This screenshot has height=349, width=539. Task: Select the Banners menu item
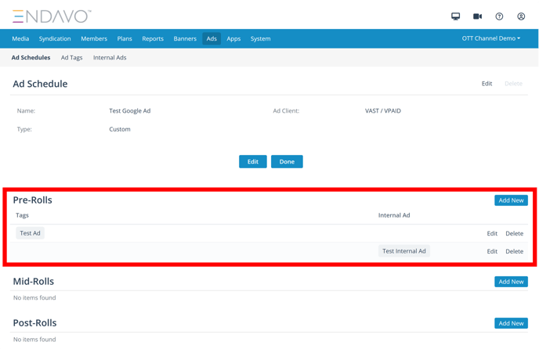185,39
